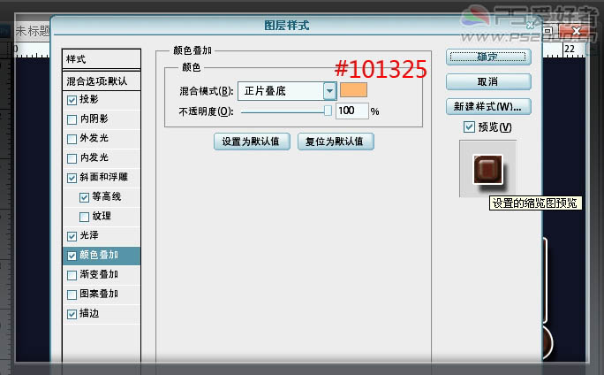Click the 新建样式(W)... button
The height and width of the screenshot is (375, 604).
[x=488, y=107]
